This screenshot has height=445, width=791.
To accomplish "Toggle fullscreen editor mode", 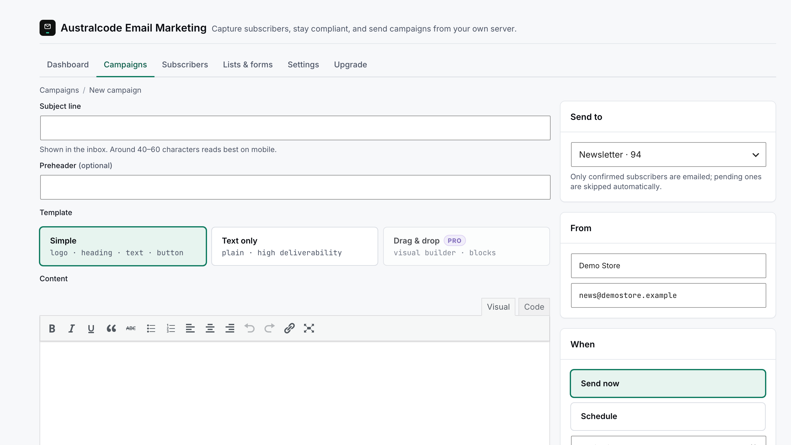I will [309, 328].
